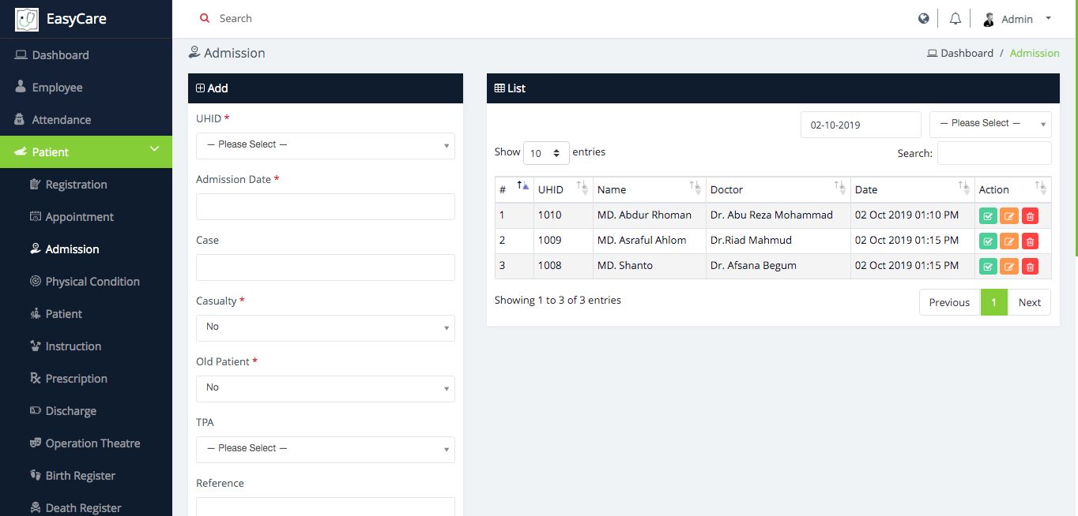Click the Admission breadcrumb link
The width and height of the screenshot is (1078, 516).
point(1035,53)
